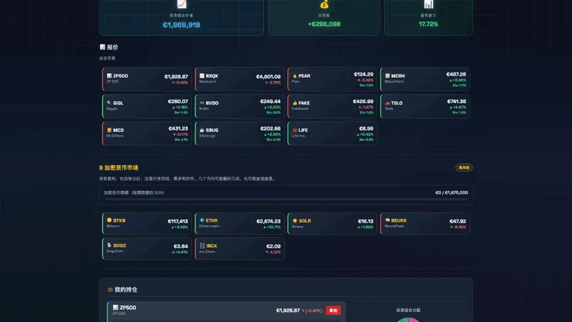
Task: Click the FAKE stock card
Action: tap(332, 106)
